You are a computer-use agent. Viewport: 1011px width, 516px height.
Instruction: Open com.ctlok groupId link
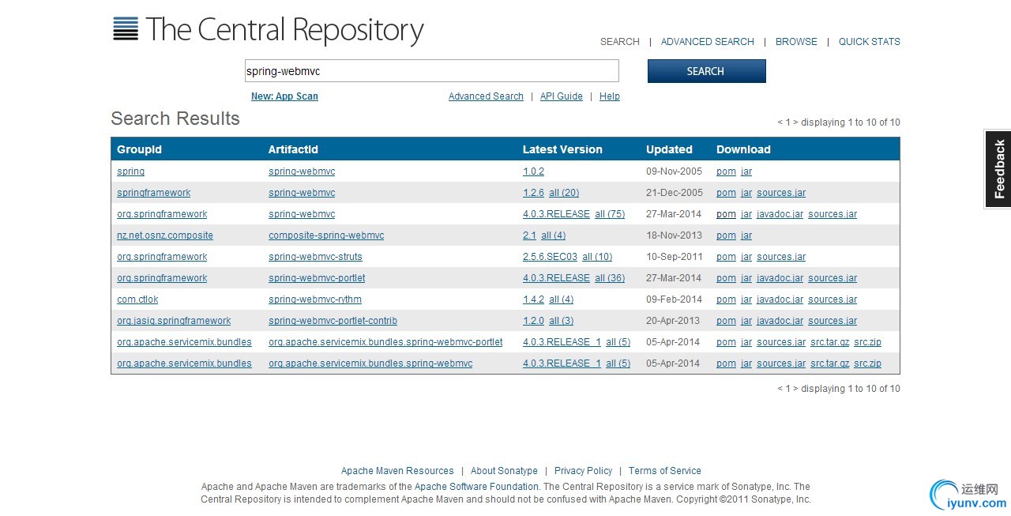click(137, 299)
